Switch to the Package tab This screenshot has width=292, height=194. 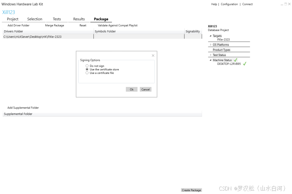pyautogui.click(x=101, y=19)
